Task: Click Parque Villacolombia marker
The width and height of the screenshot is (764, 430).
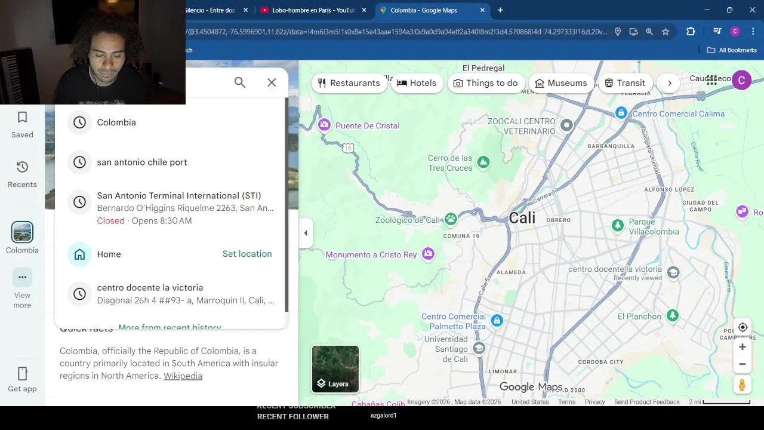Action: [618, 225]
